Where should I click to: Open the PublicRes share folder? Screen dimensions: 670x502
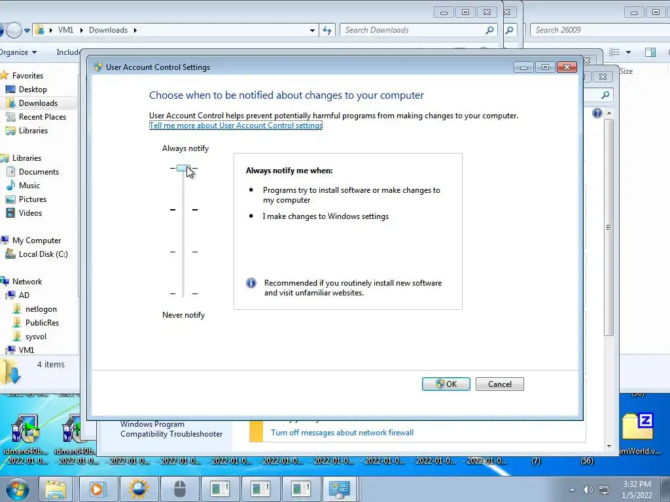42,322
